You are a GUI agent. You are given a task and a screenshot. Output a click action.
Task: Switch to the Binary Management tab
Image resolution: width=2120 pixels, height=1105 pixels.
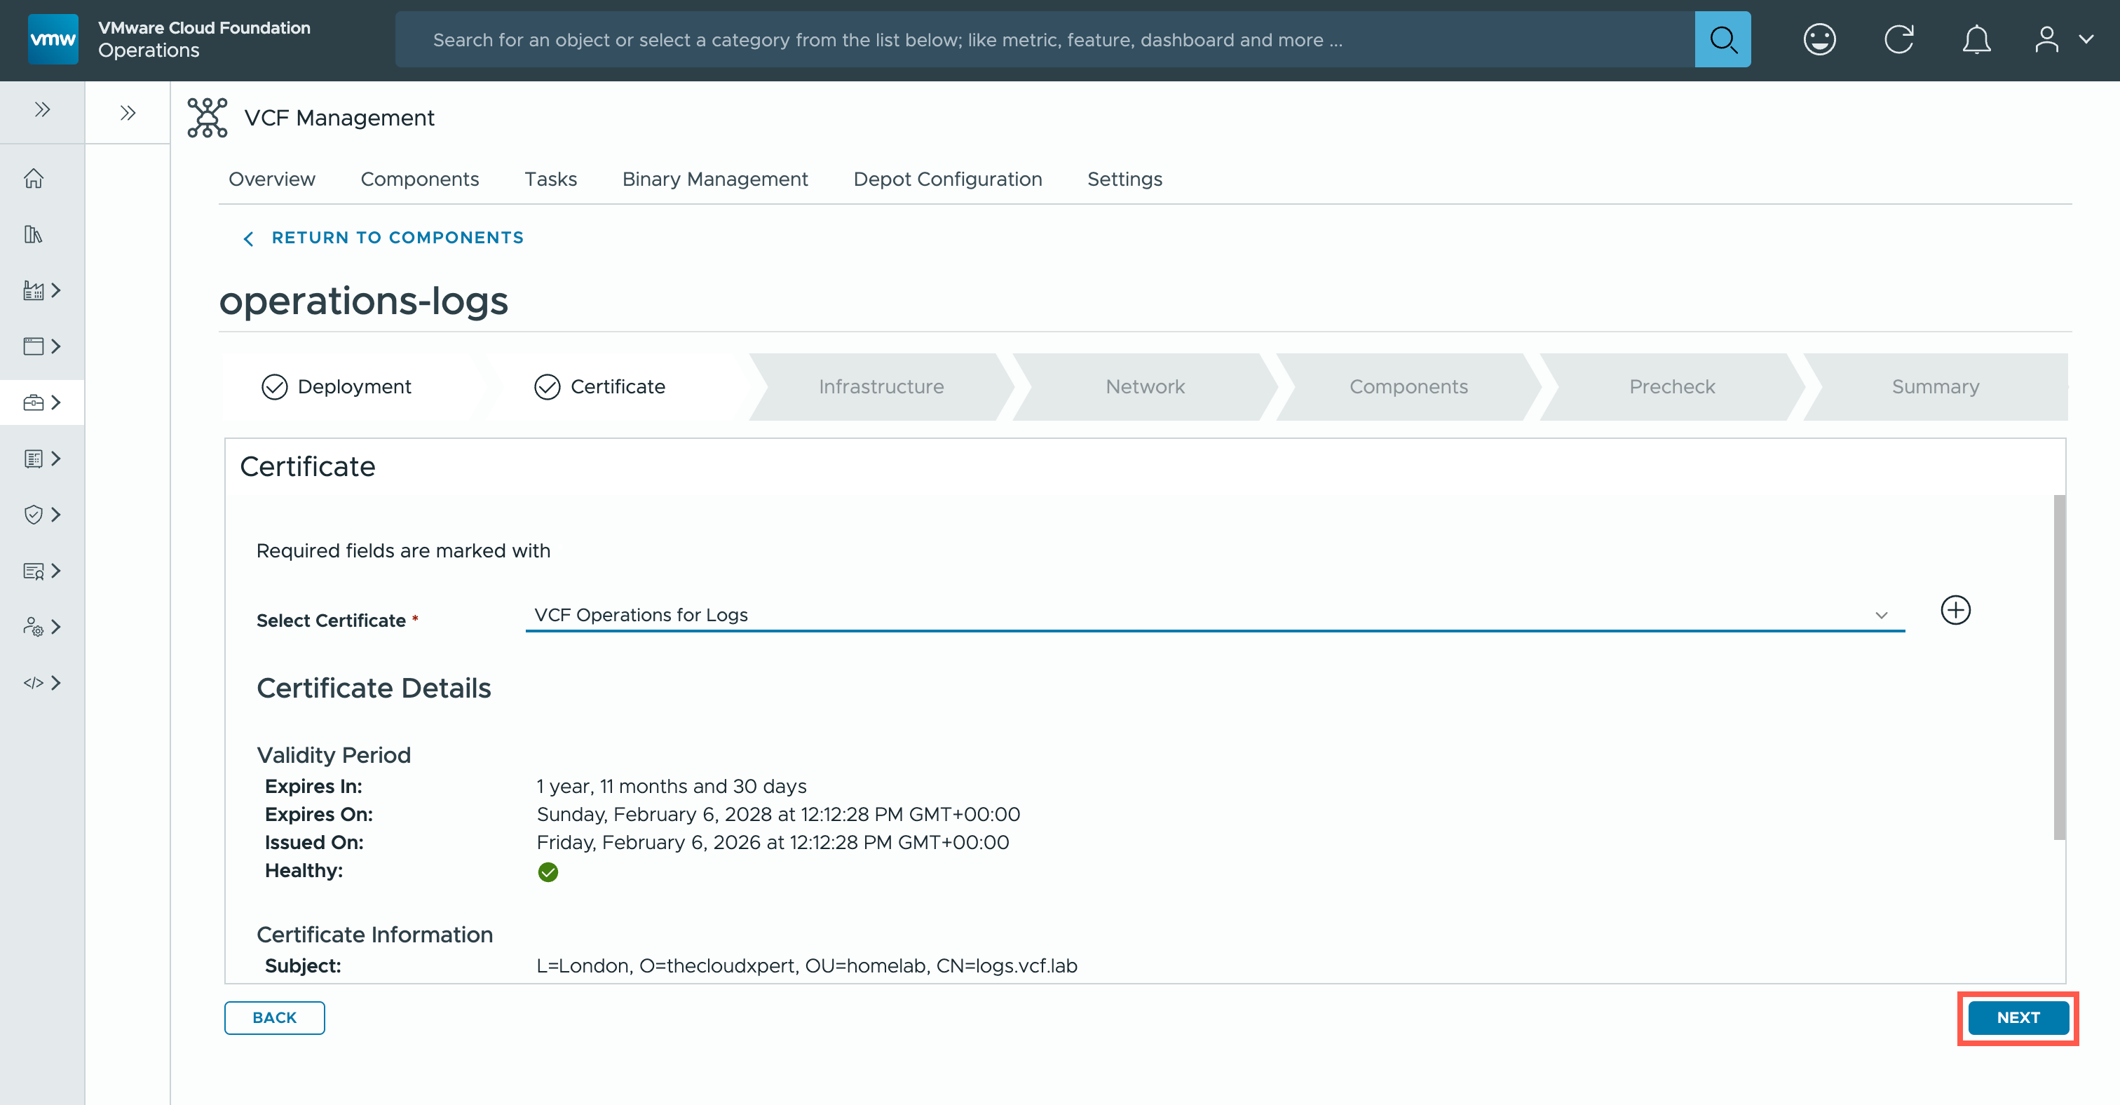714,179
